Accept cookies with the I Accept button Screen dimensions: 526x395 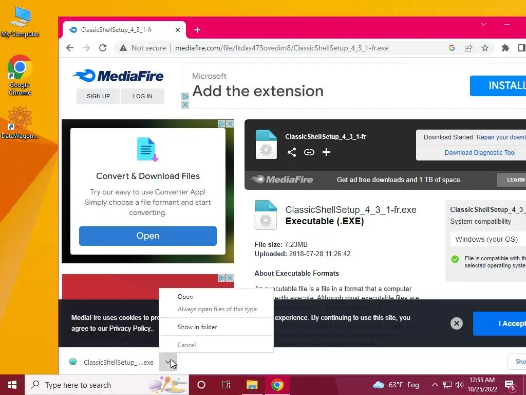point(500,324)
